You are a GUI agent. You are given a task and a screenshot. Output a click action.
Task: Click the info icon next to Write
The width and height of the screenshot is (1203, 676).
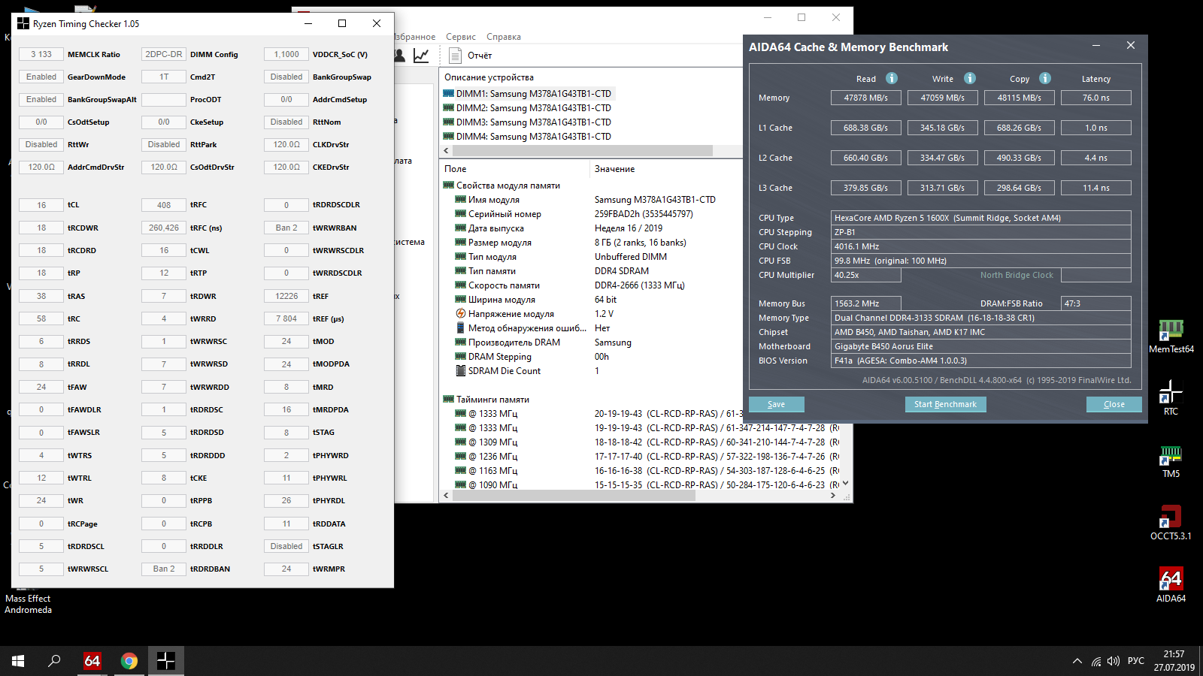click(x=970, y=78)
